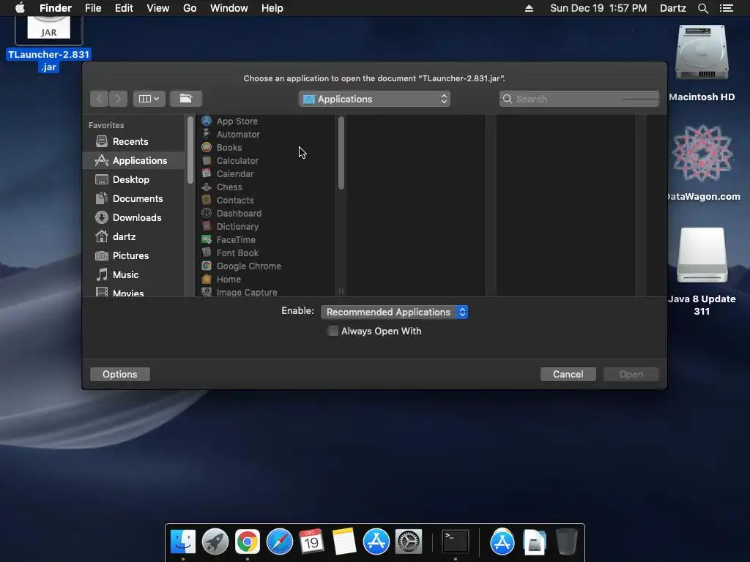Open dartz home folder in sidebar
The image size is (750, 562).
coord(115,236)
